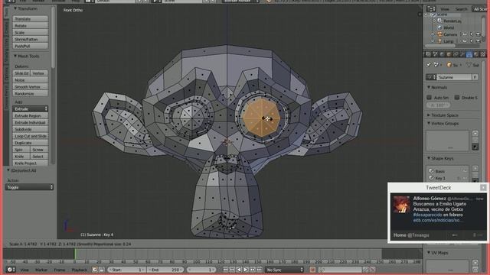Viewport: 490px width, 275px height.
Task: Expand the Lamp row in outliner
Action: pyautogui.click(x=433, y=40)
